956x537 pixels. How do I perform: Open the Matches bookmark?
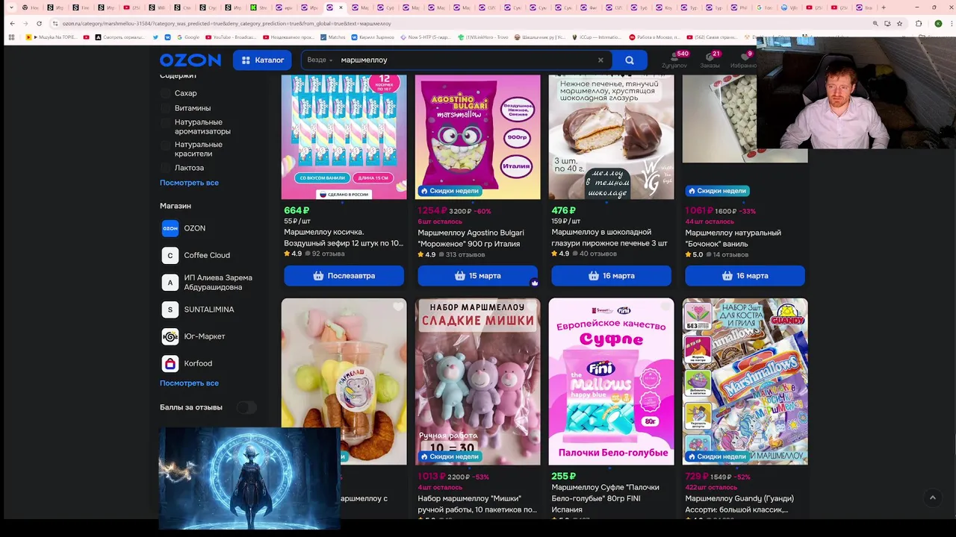pyautogui.click(x=332, y=37)
